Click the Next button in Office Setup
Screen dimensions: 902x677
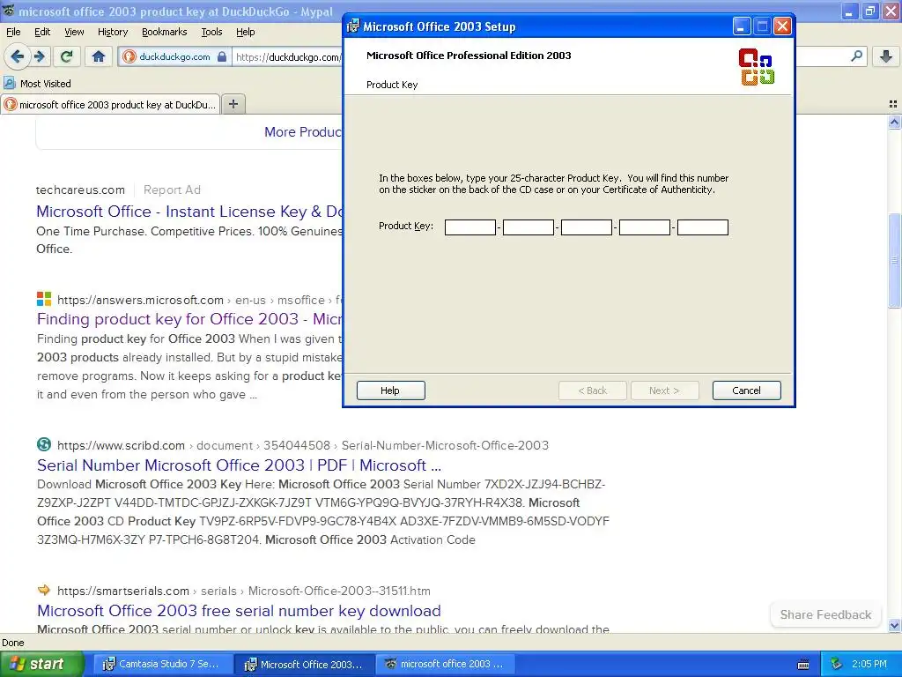click(x=664, y=391)
